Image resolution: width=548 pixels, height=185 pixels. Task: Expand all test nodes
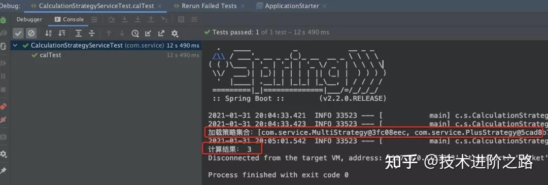pos(79,33)
